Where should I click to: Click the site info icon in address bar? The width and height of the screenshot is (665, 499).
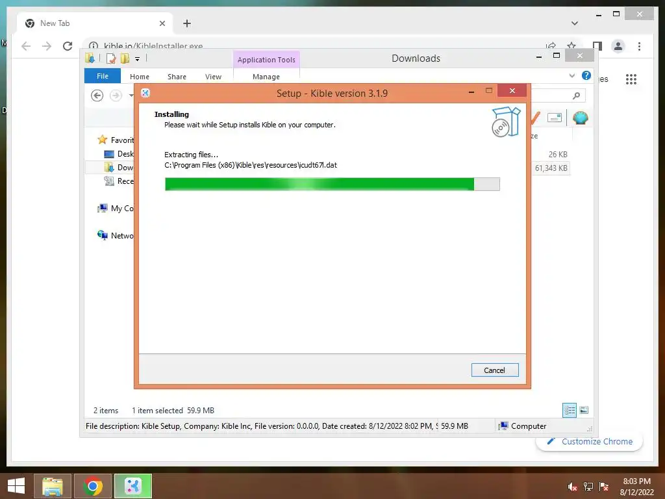coord(94,46)
